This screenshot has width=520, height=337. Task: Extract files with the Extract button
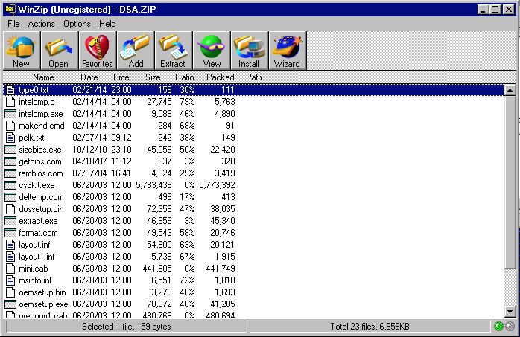coord(173,51)
